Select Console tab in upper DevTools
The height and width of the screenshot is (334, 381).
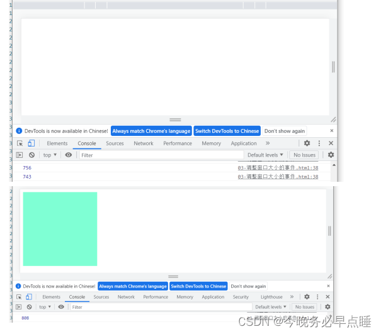(x=87, y=143)
